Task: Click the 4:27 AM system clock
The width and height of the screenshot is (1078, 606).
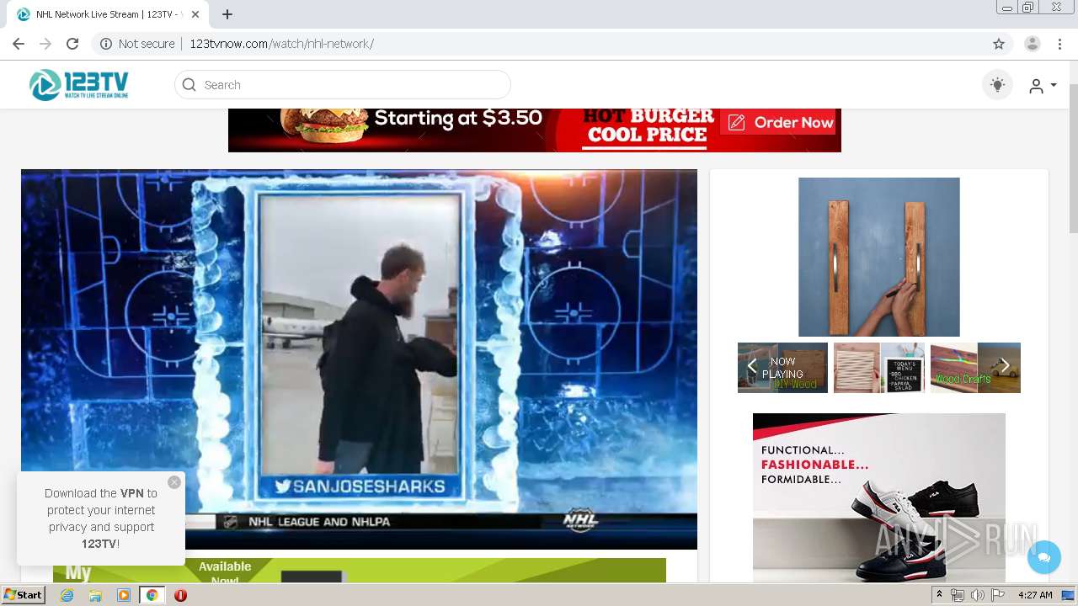Action: tap(1035, 595)
